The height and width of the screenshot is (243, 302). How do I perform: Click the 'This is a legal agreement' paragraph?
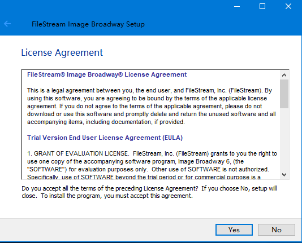click(x=152, y=106)
